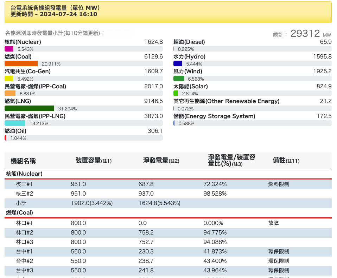
Task: Click the 29312 MW total figure
Action: click(x=305, y=34)
